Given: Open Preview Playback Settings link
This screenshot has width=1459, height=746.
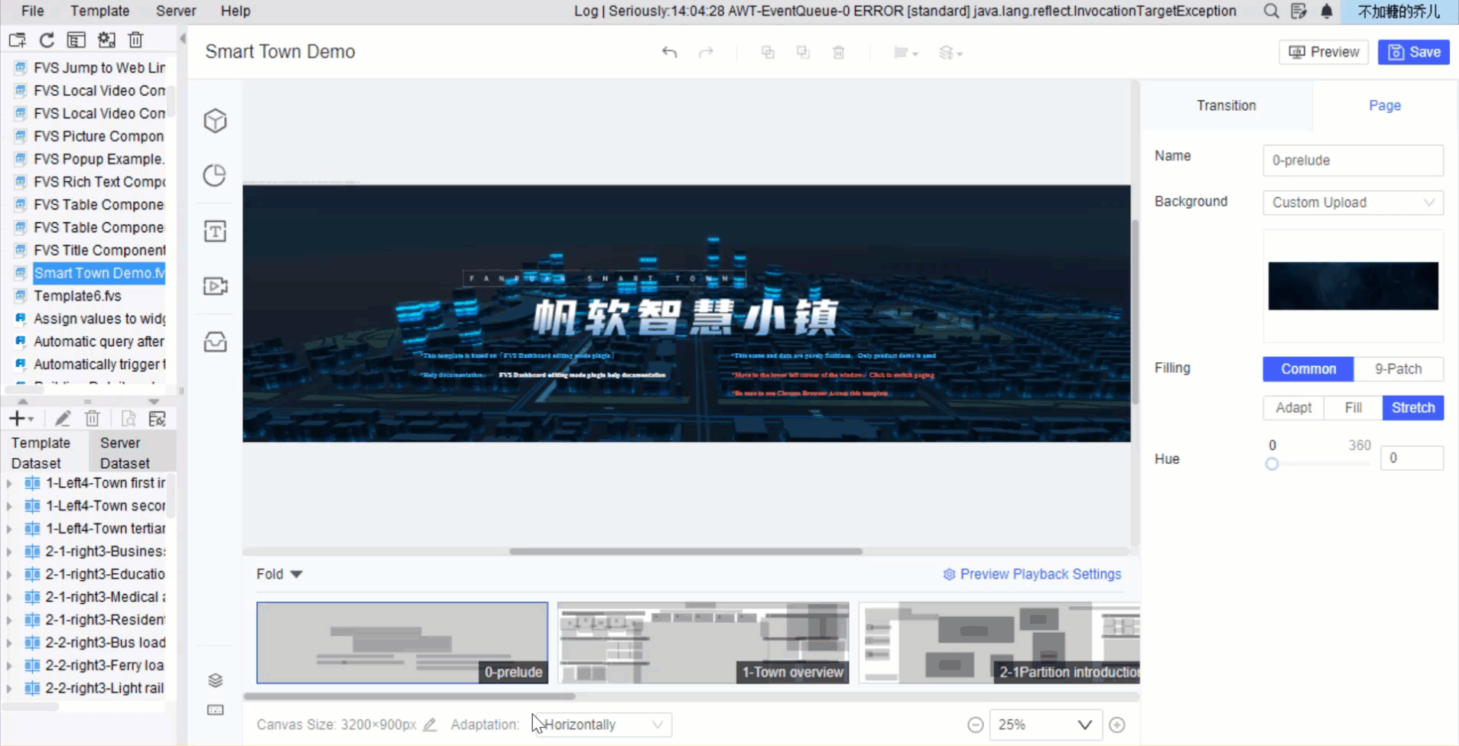Looking at the screenshot, I should click(1032, 574).
